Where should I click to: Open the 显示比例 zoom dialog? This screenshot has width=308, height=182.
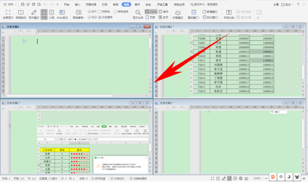tap(138, 15)
